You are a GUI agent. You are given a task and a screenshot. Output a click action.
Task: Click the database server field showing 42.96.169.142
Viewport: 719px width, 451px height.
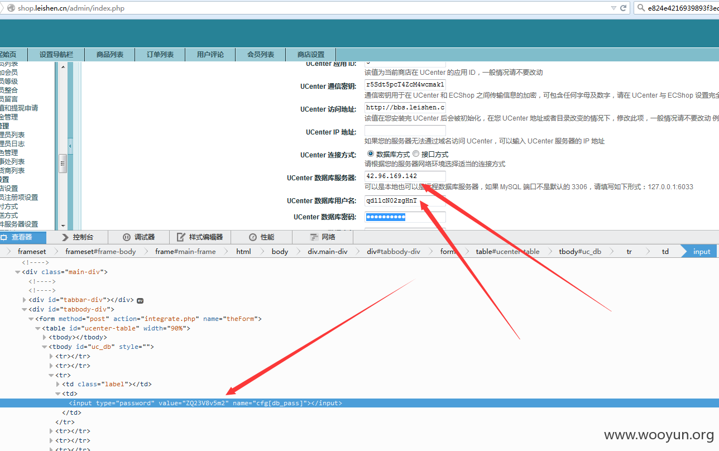pos(405,176)
